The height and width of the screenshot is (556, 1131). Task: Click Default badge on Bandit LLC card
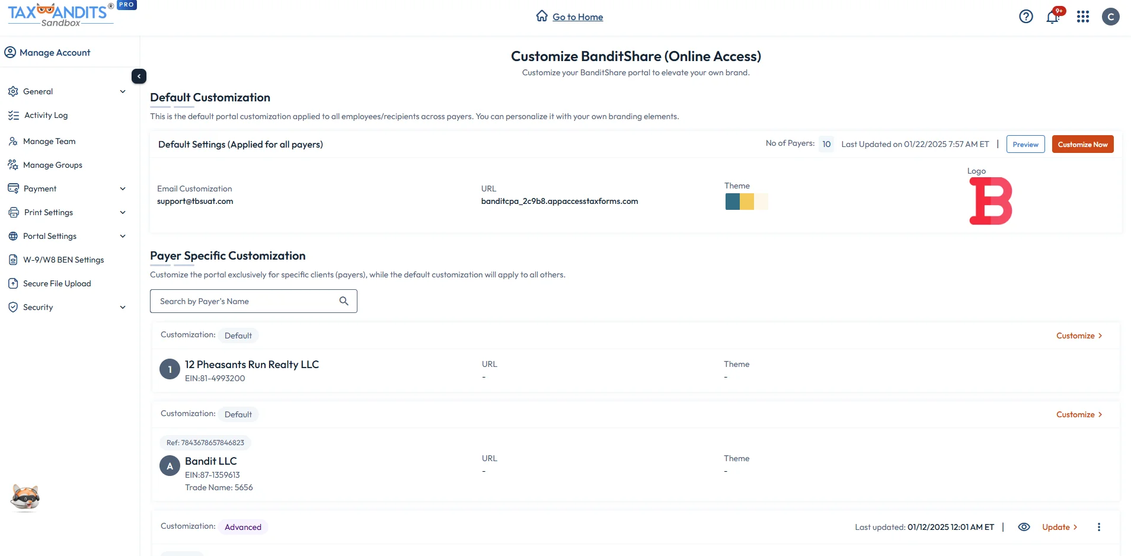pyautogui.click(x=238, y=414)
